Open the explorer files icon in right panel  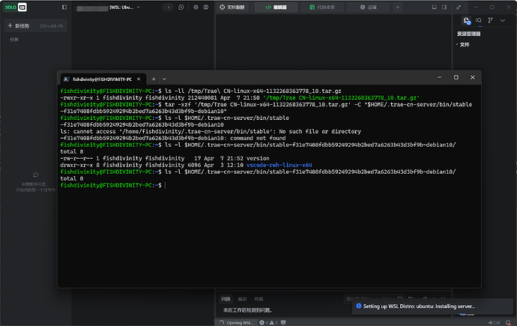(467, 21)
